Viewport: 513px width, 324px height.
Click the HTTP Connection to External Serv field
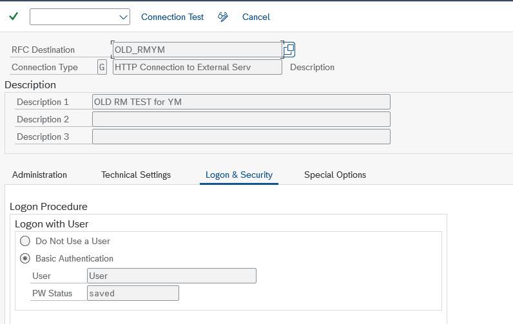197,67
